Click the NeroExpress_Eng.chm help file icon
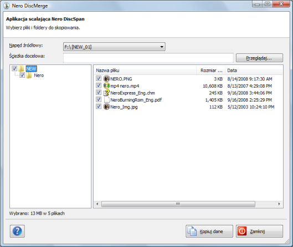Viewport: 293px width, 247px height. pyautogui.click(x=106, y=93)
